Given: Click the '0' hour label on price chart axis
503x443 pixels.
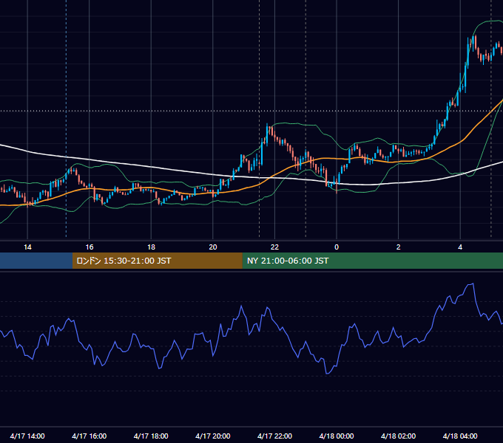Looking at the screenshot, I should (x=337, y=247).
